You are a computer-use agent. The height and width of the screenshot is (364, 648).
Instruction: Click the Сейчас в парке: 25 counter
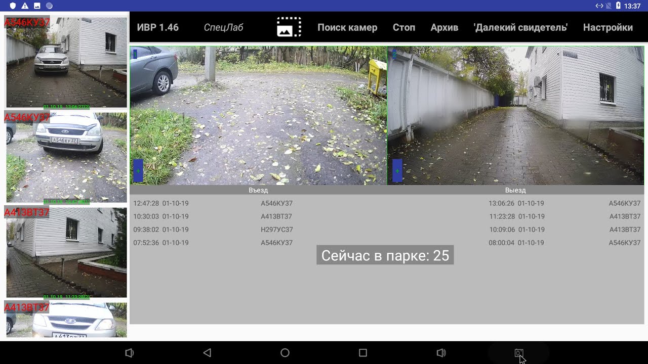[x=385, y=255]
